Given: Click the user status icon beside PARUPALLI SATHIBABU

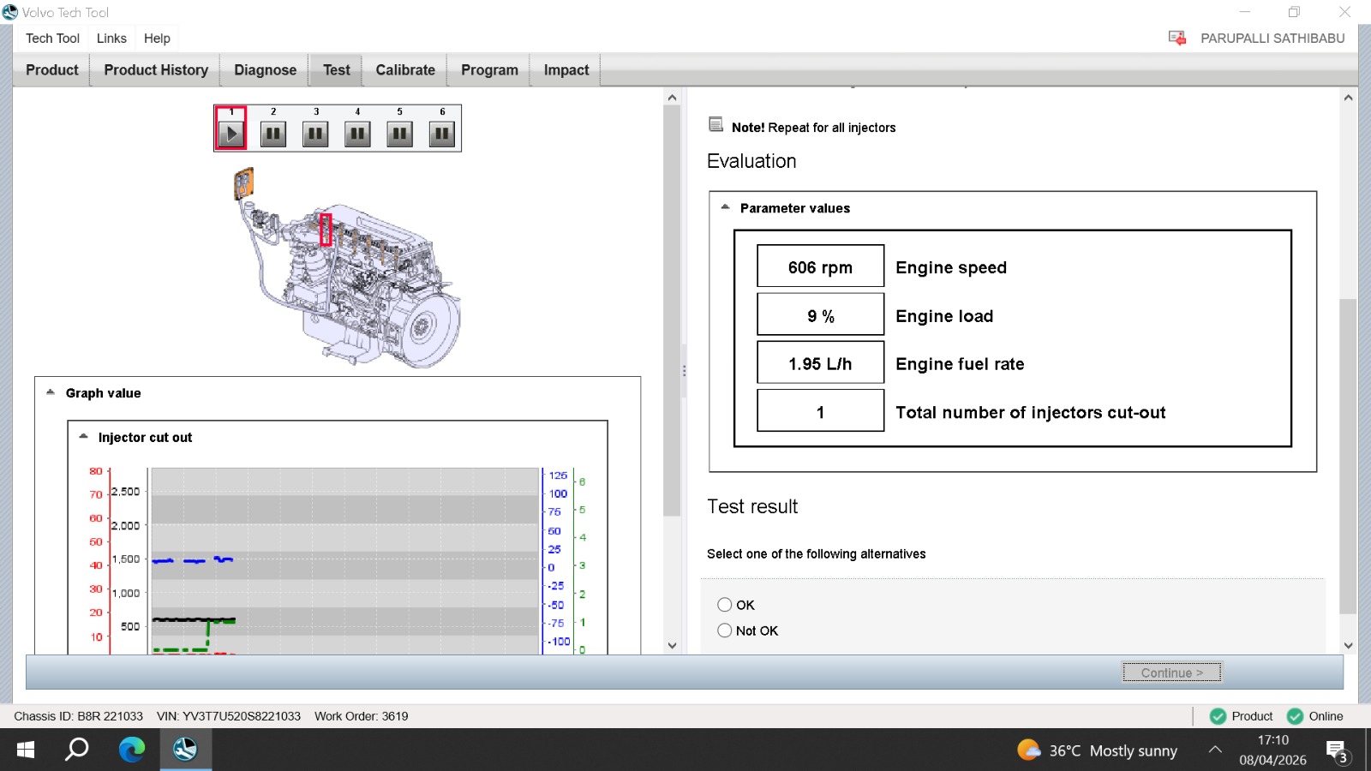Looking at the screenshot, I should pos(1177,38).
